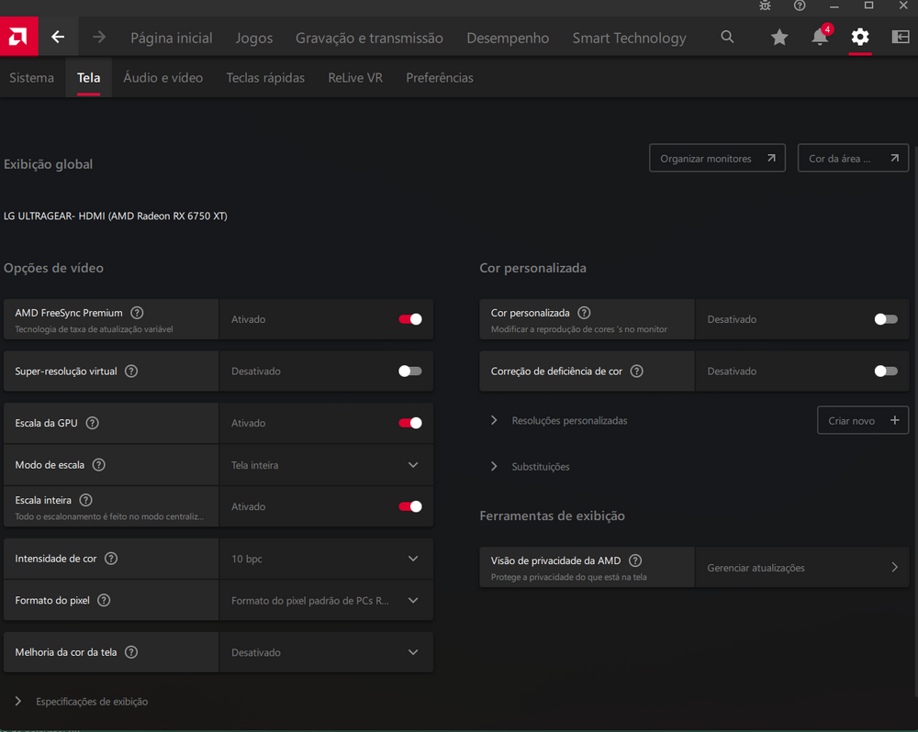Screen dimensions: 918x732
Task: Click the bug report icon in the titlebar
Action: point(765,6)
